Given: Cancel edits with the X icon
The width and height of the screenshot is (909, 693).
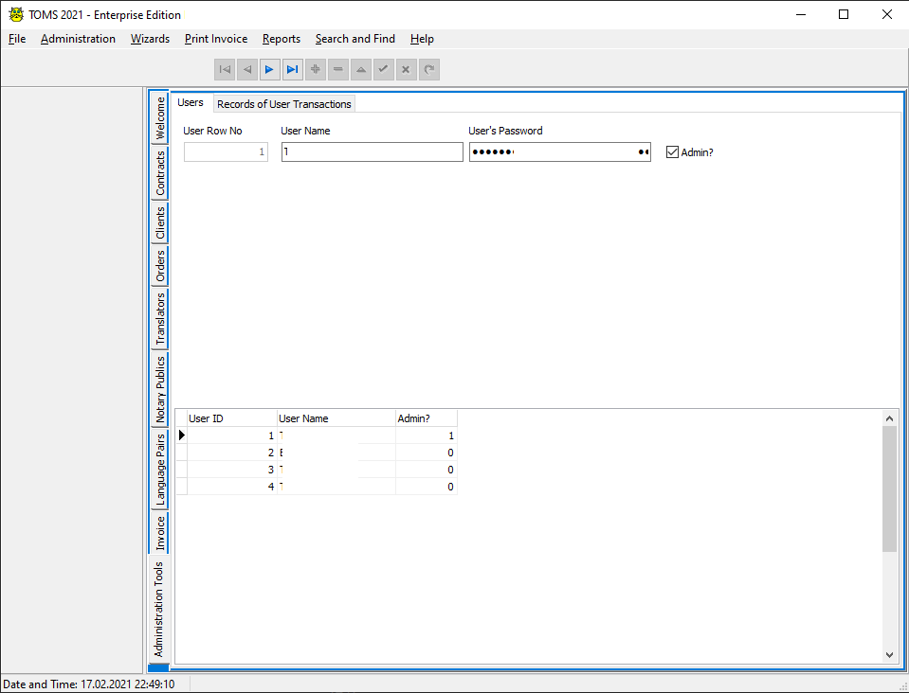Looking at the screenshot, I should (407, 68).
